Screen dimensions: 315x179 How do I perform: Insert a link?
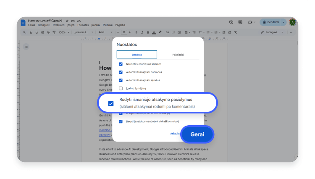(x=167, y=32)
